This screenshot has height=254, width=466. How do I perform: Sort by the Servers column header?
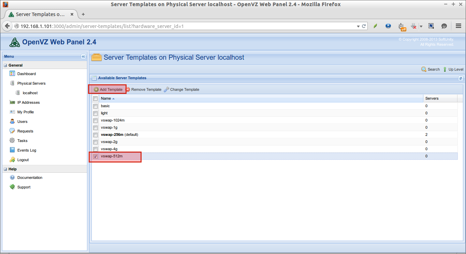point(440,98)
